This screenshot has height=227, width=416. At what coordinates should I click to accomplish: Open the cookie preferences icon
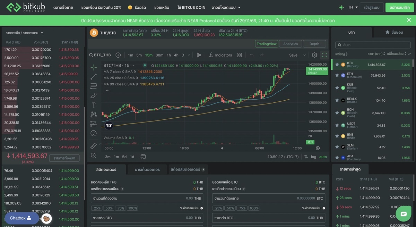point(47,218)
